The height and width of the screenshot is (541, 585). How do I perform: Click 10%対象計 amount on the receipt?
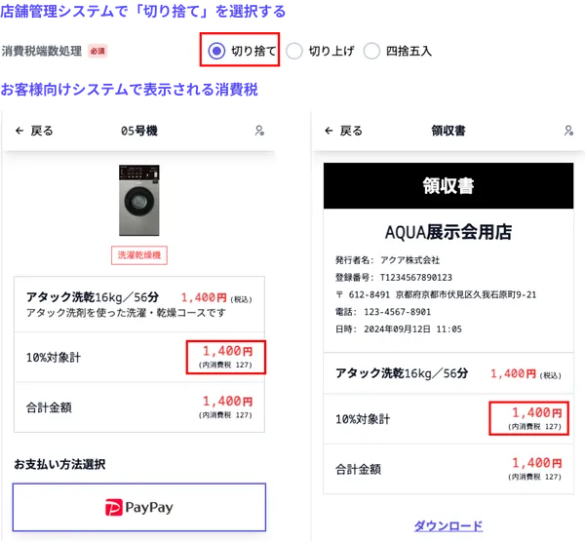(x=528, y=419)
